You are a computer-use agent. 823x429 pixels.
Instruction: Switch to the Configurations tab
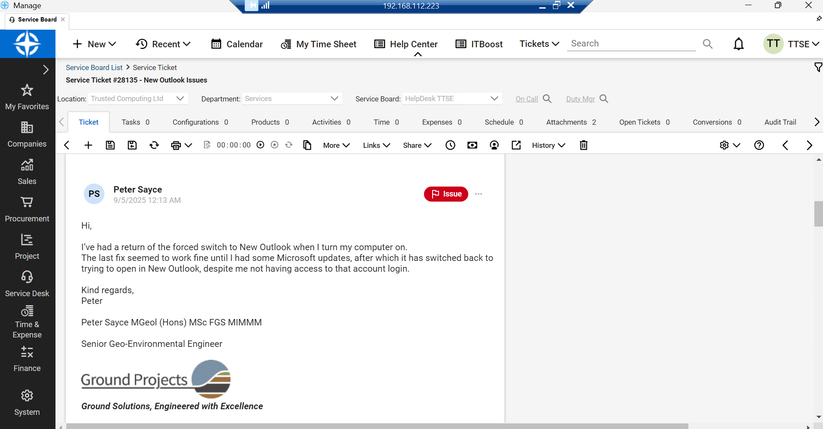(200, 122)
